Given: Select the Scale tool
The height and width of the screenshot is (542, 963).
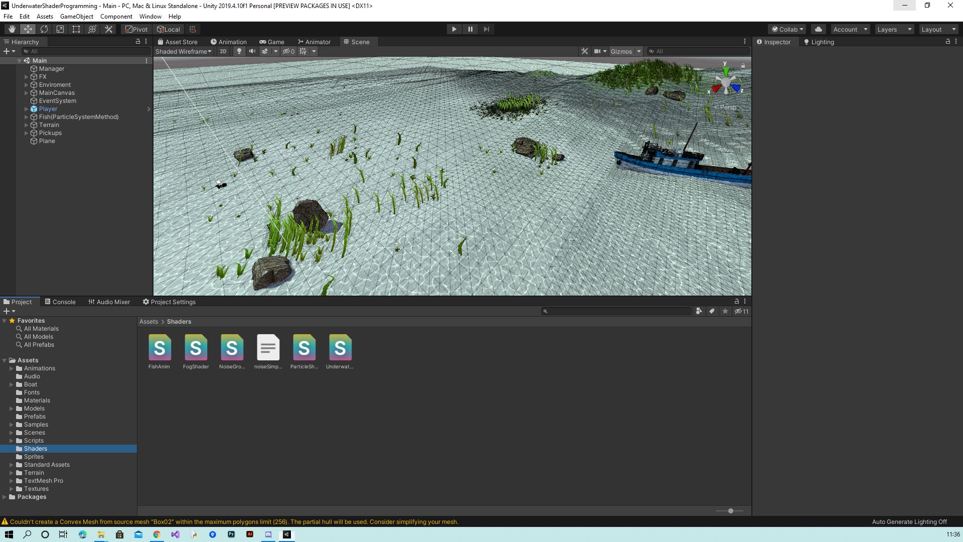Looking at the screenshot, I should [60, 29].
